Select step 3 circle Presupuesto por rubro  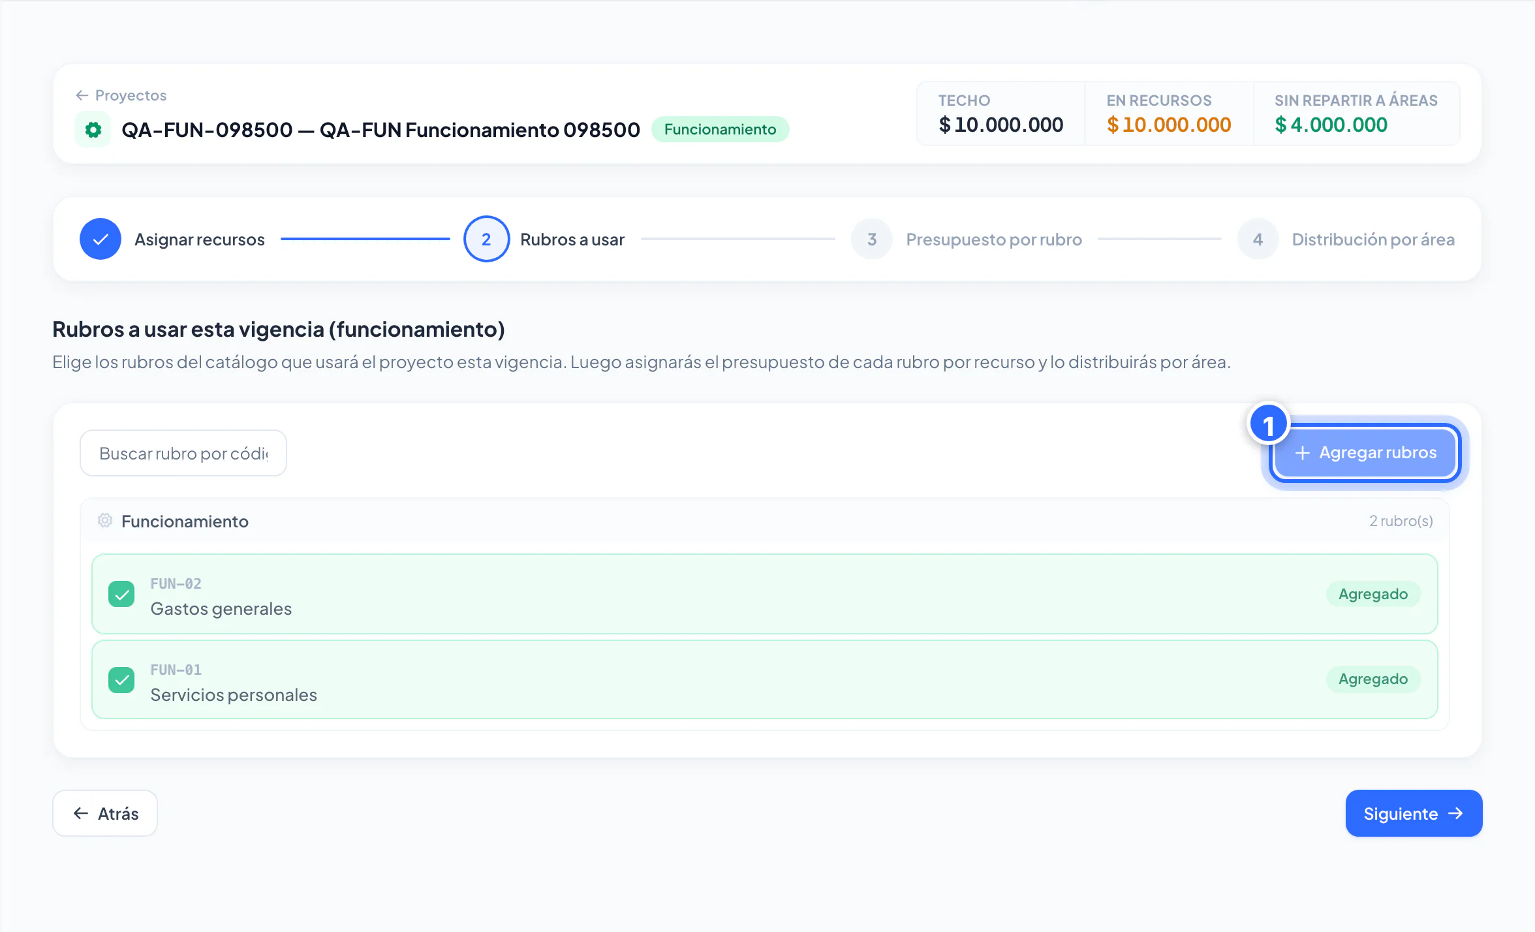click(x=871, y=239)
